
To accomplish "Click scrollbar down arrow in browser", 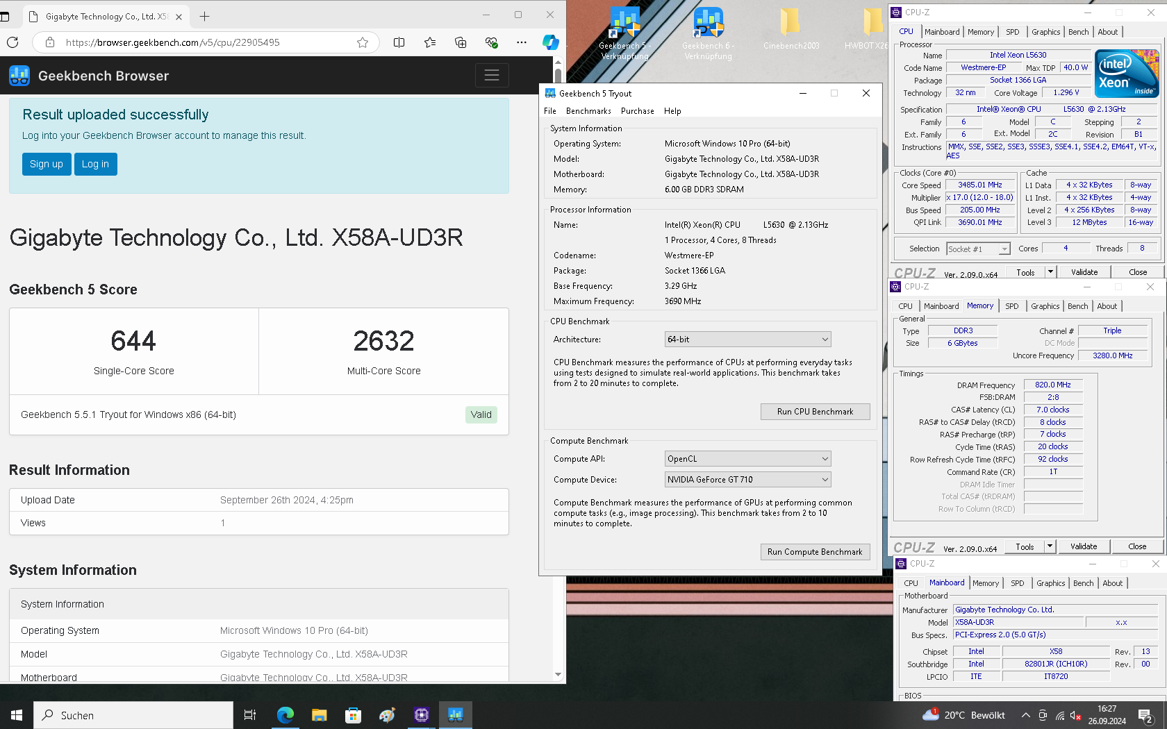I will 558,675.
